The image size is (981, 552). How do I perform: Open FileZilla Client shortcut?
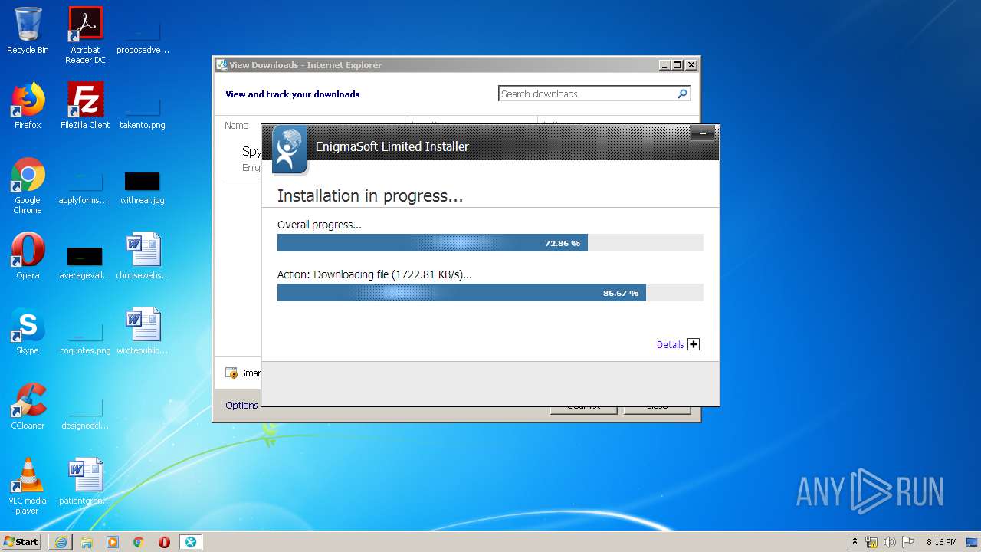[x=85, y=106]
